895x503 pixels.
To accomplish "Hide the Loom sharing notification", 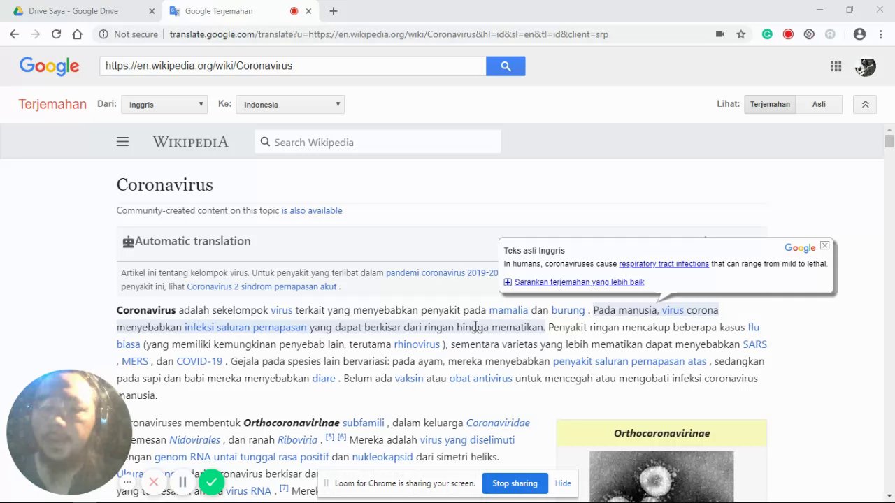I will [x=563, y=483].
